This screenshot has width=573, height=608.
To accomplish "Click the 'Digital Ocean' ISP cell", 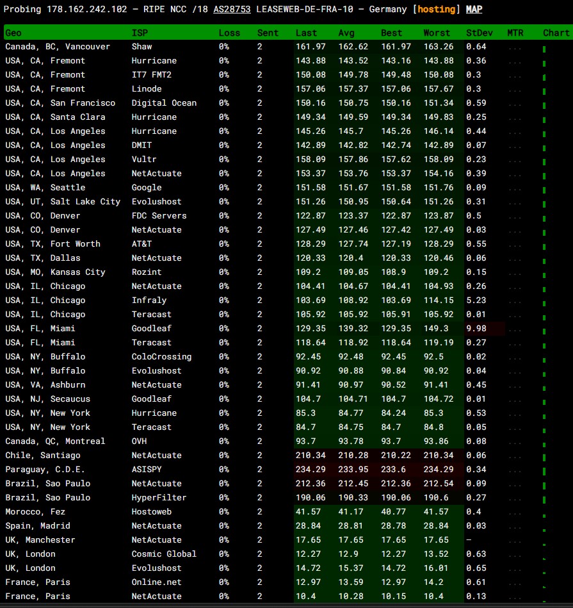I will point(164,103).
